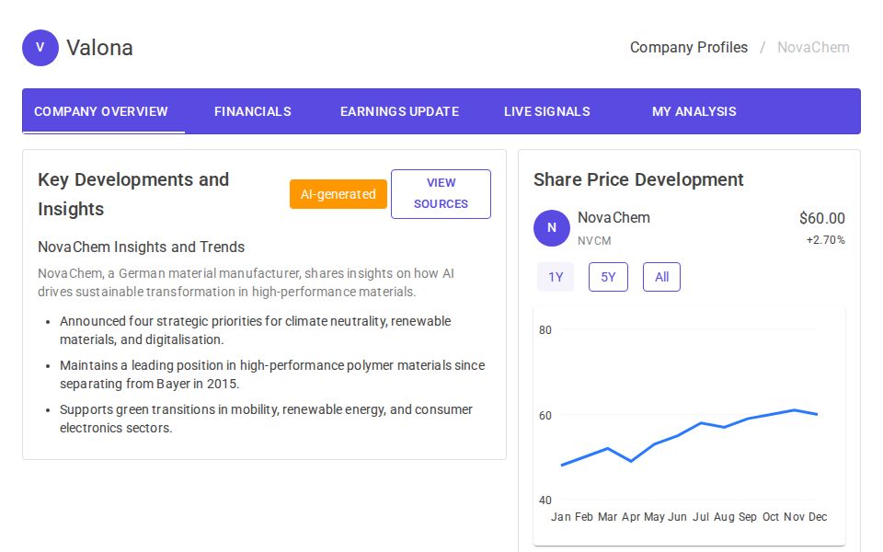Select the All chart range
The image size is (883, 552).
pyautogui.click(x=661, y=277)
